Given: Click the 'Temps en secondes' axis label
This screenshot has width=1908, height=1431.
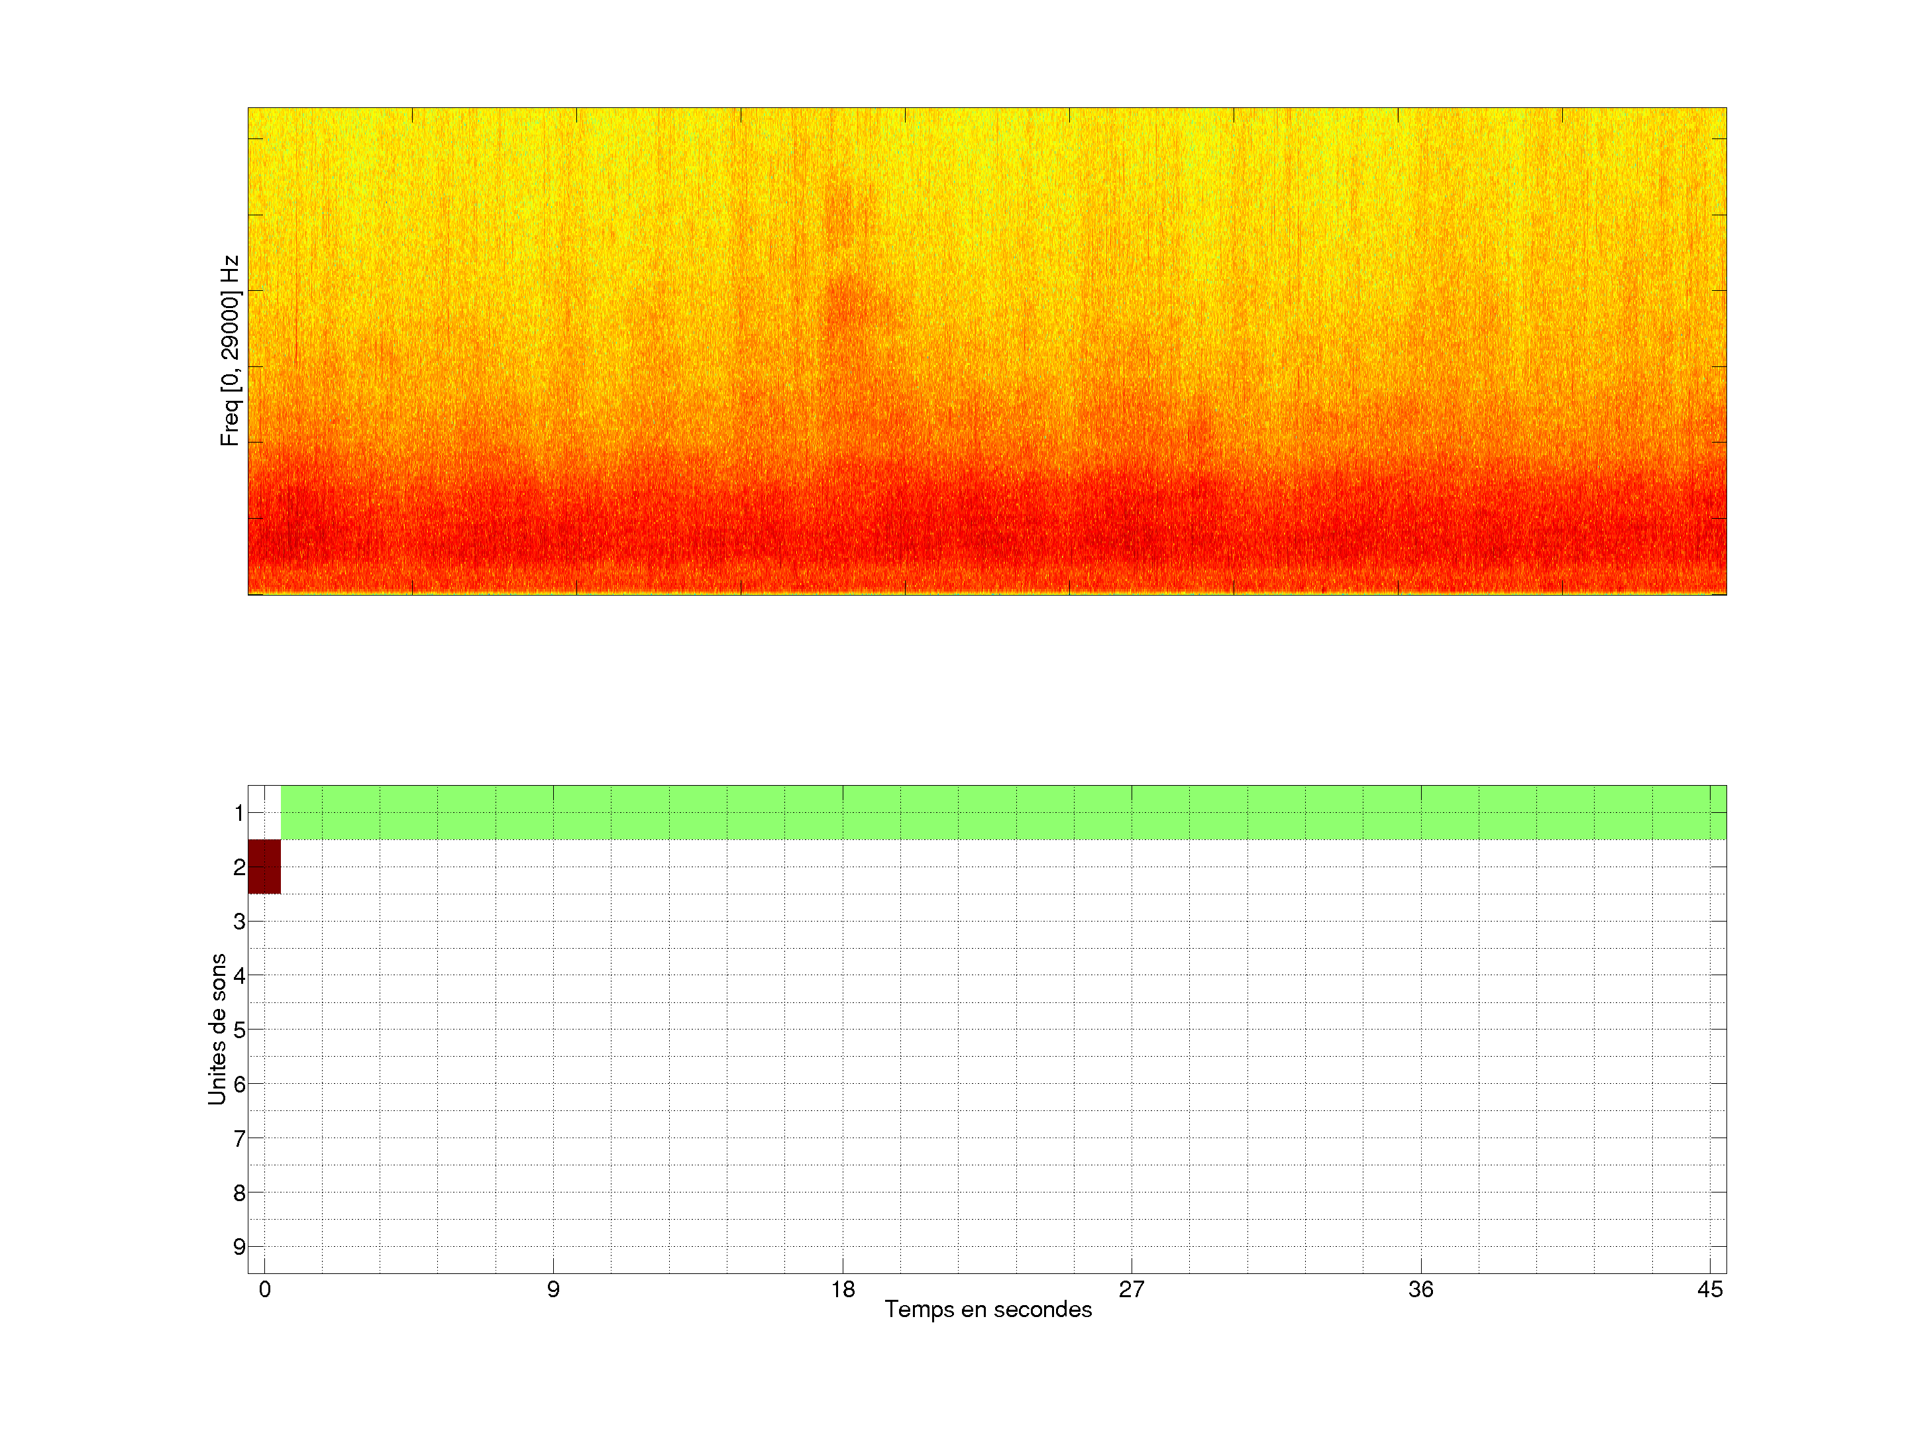Looking at the screenshot, I should (x=988, y=1309).
